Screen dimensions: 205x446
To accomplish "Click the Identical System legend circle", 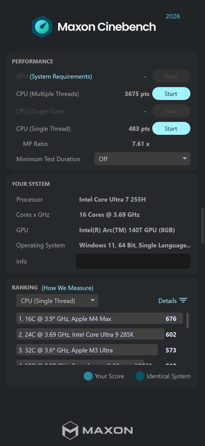I will [x=140, y=376].
